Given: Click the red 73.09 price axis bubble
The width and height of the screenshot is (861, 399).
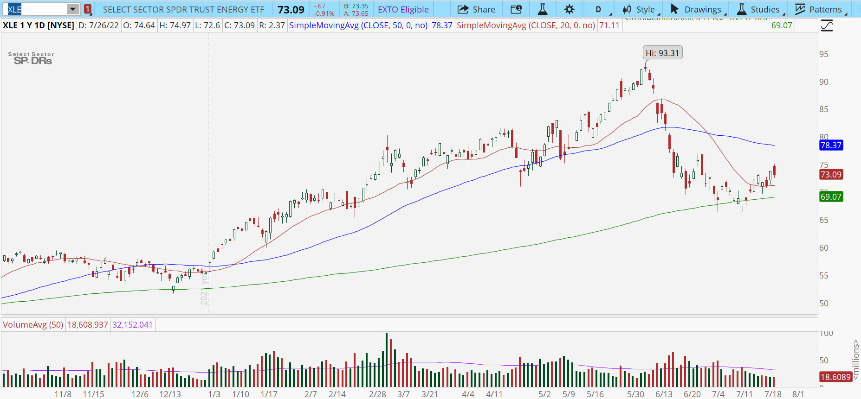Looking at the screenshot, I should [x=831, y=175].
